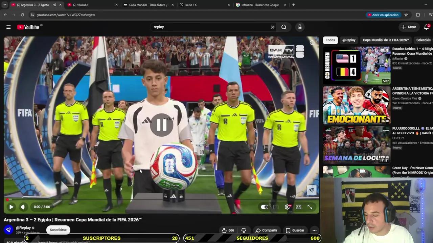Open player settings gear
This screenshot has height=243, width=433.
point(287,207)
